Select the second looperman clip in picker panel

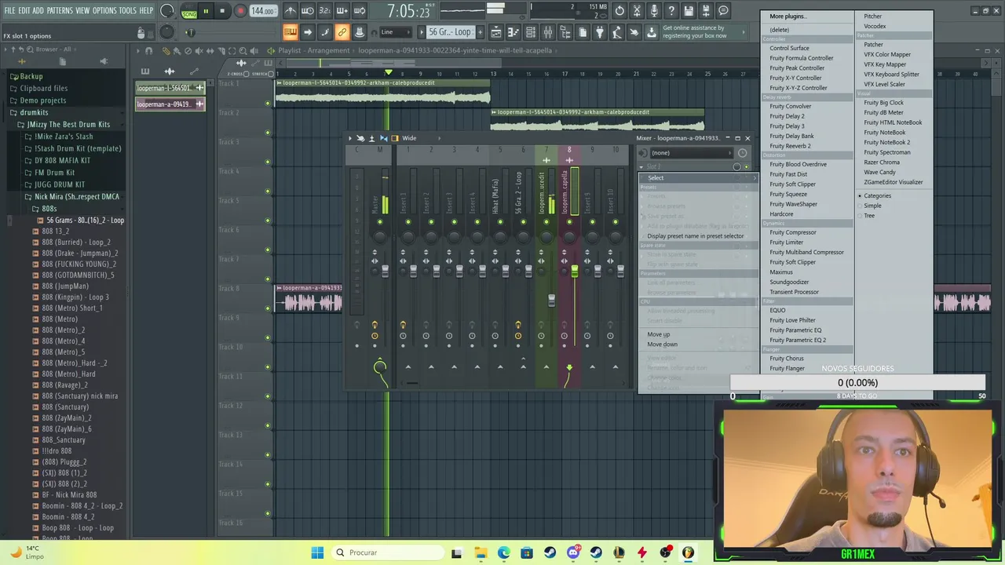170,104
